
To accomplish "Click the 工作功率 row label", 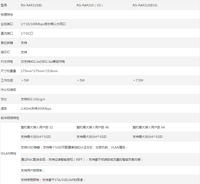I will (7, 80).
